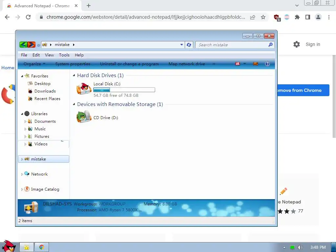
Task: Click the CD Drive (D:) label
Action: tap(106, 118)
